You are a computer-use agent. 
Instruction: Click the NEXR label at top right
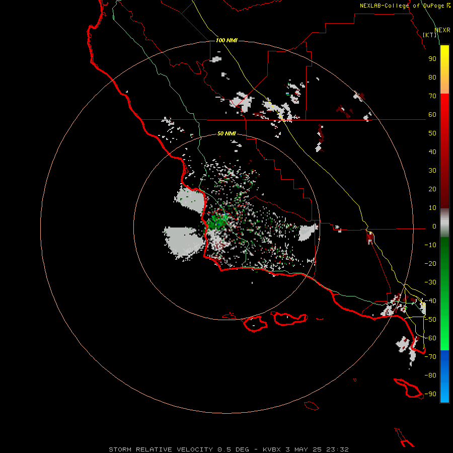442,30
